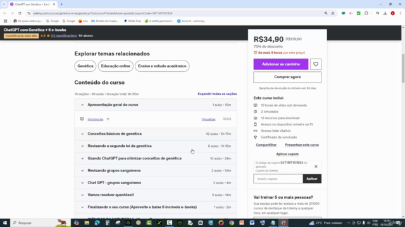Screen dimensions: 405x227
Task: Open the Chrome extensions puzzle icon
Action: coord(366,13)
